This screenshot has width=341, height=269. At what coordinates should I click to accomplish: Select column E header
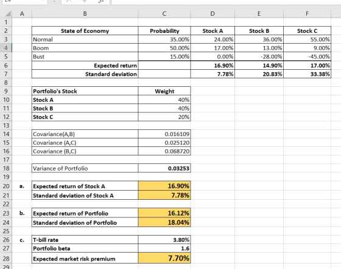point(259,14)
